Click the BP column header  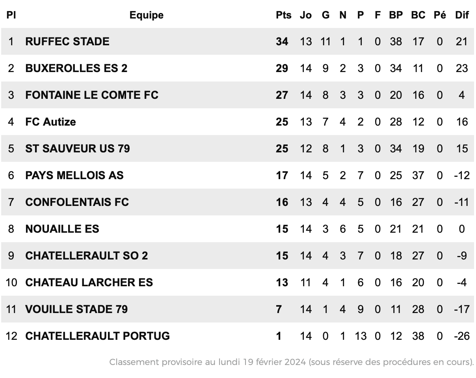pos(396,15)
